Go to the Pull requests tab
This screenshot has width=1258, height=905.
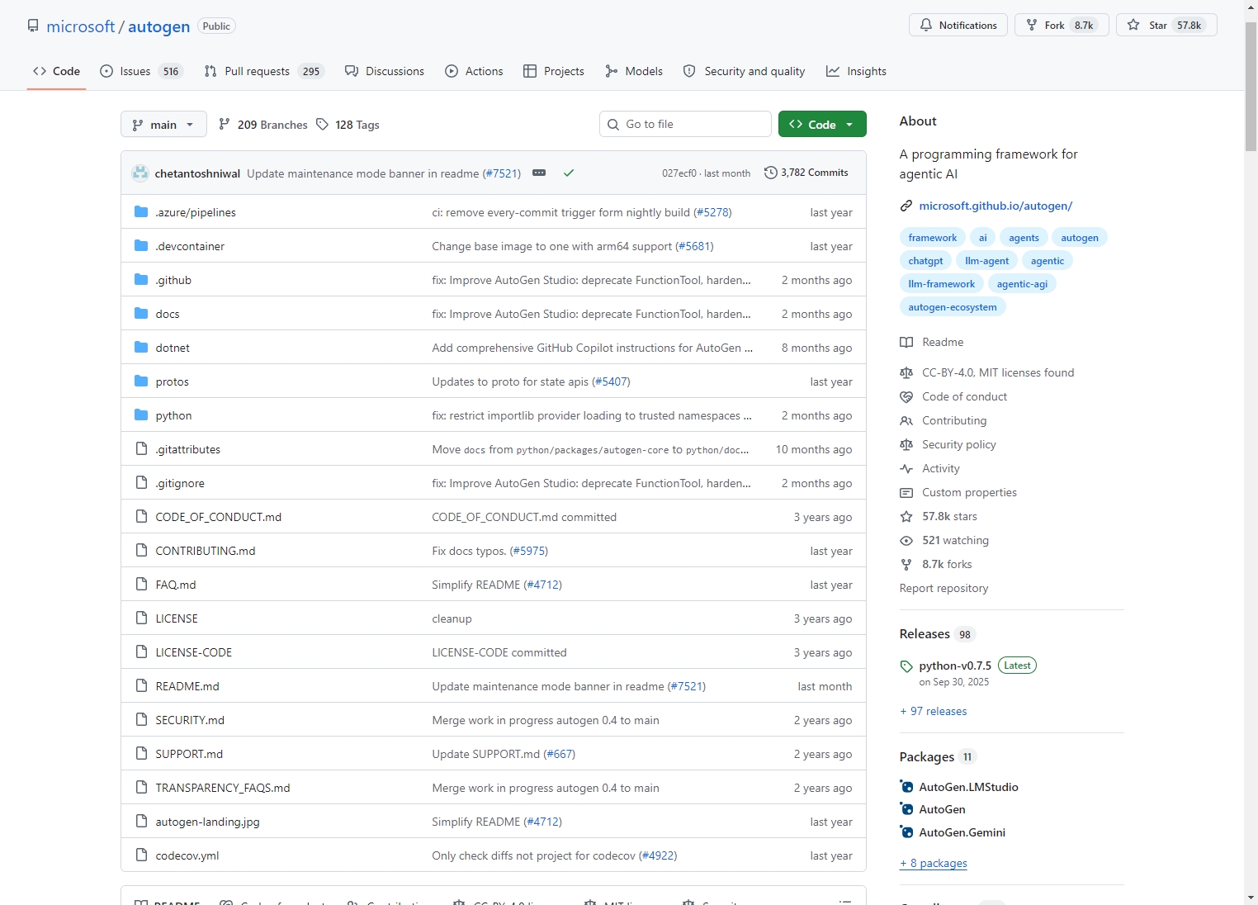[264, 71]
